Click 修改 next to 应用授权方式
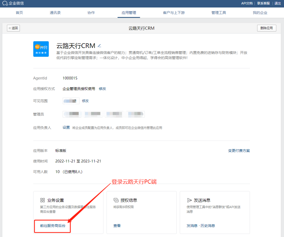The height and width of the screenshot is (237, 284). click(x=102, y=89)
